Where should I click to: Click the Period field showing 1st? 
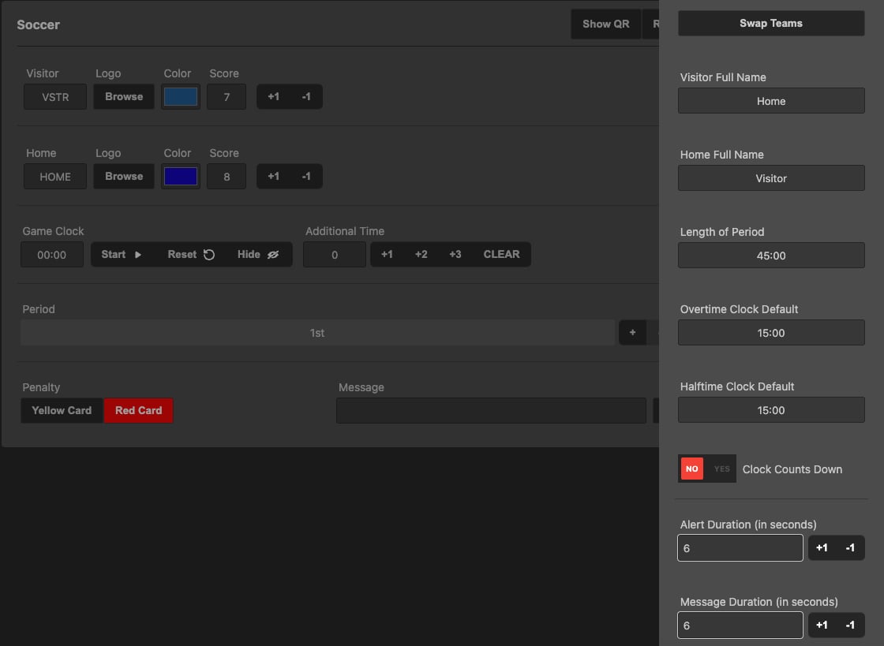pyautogui.click(x=317, y=332)
